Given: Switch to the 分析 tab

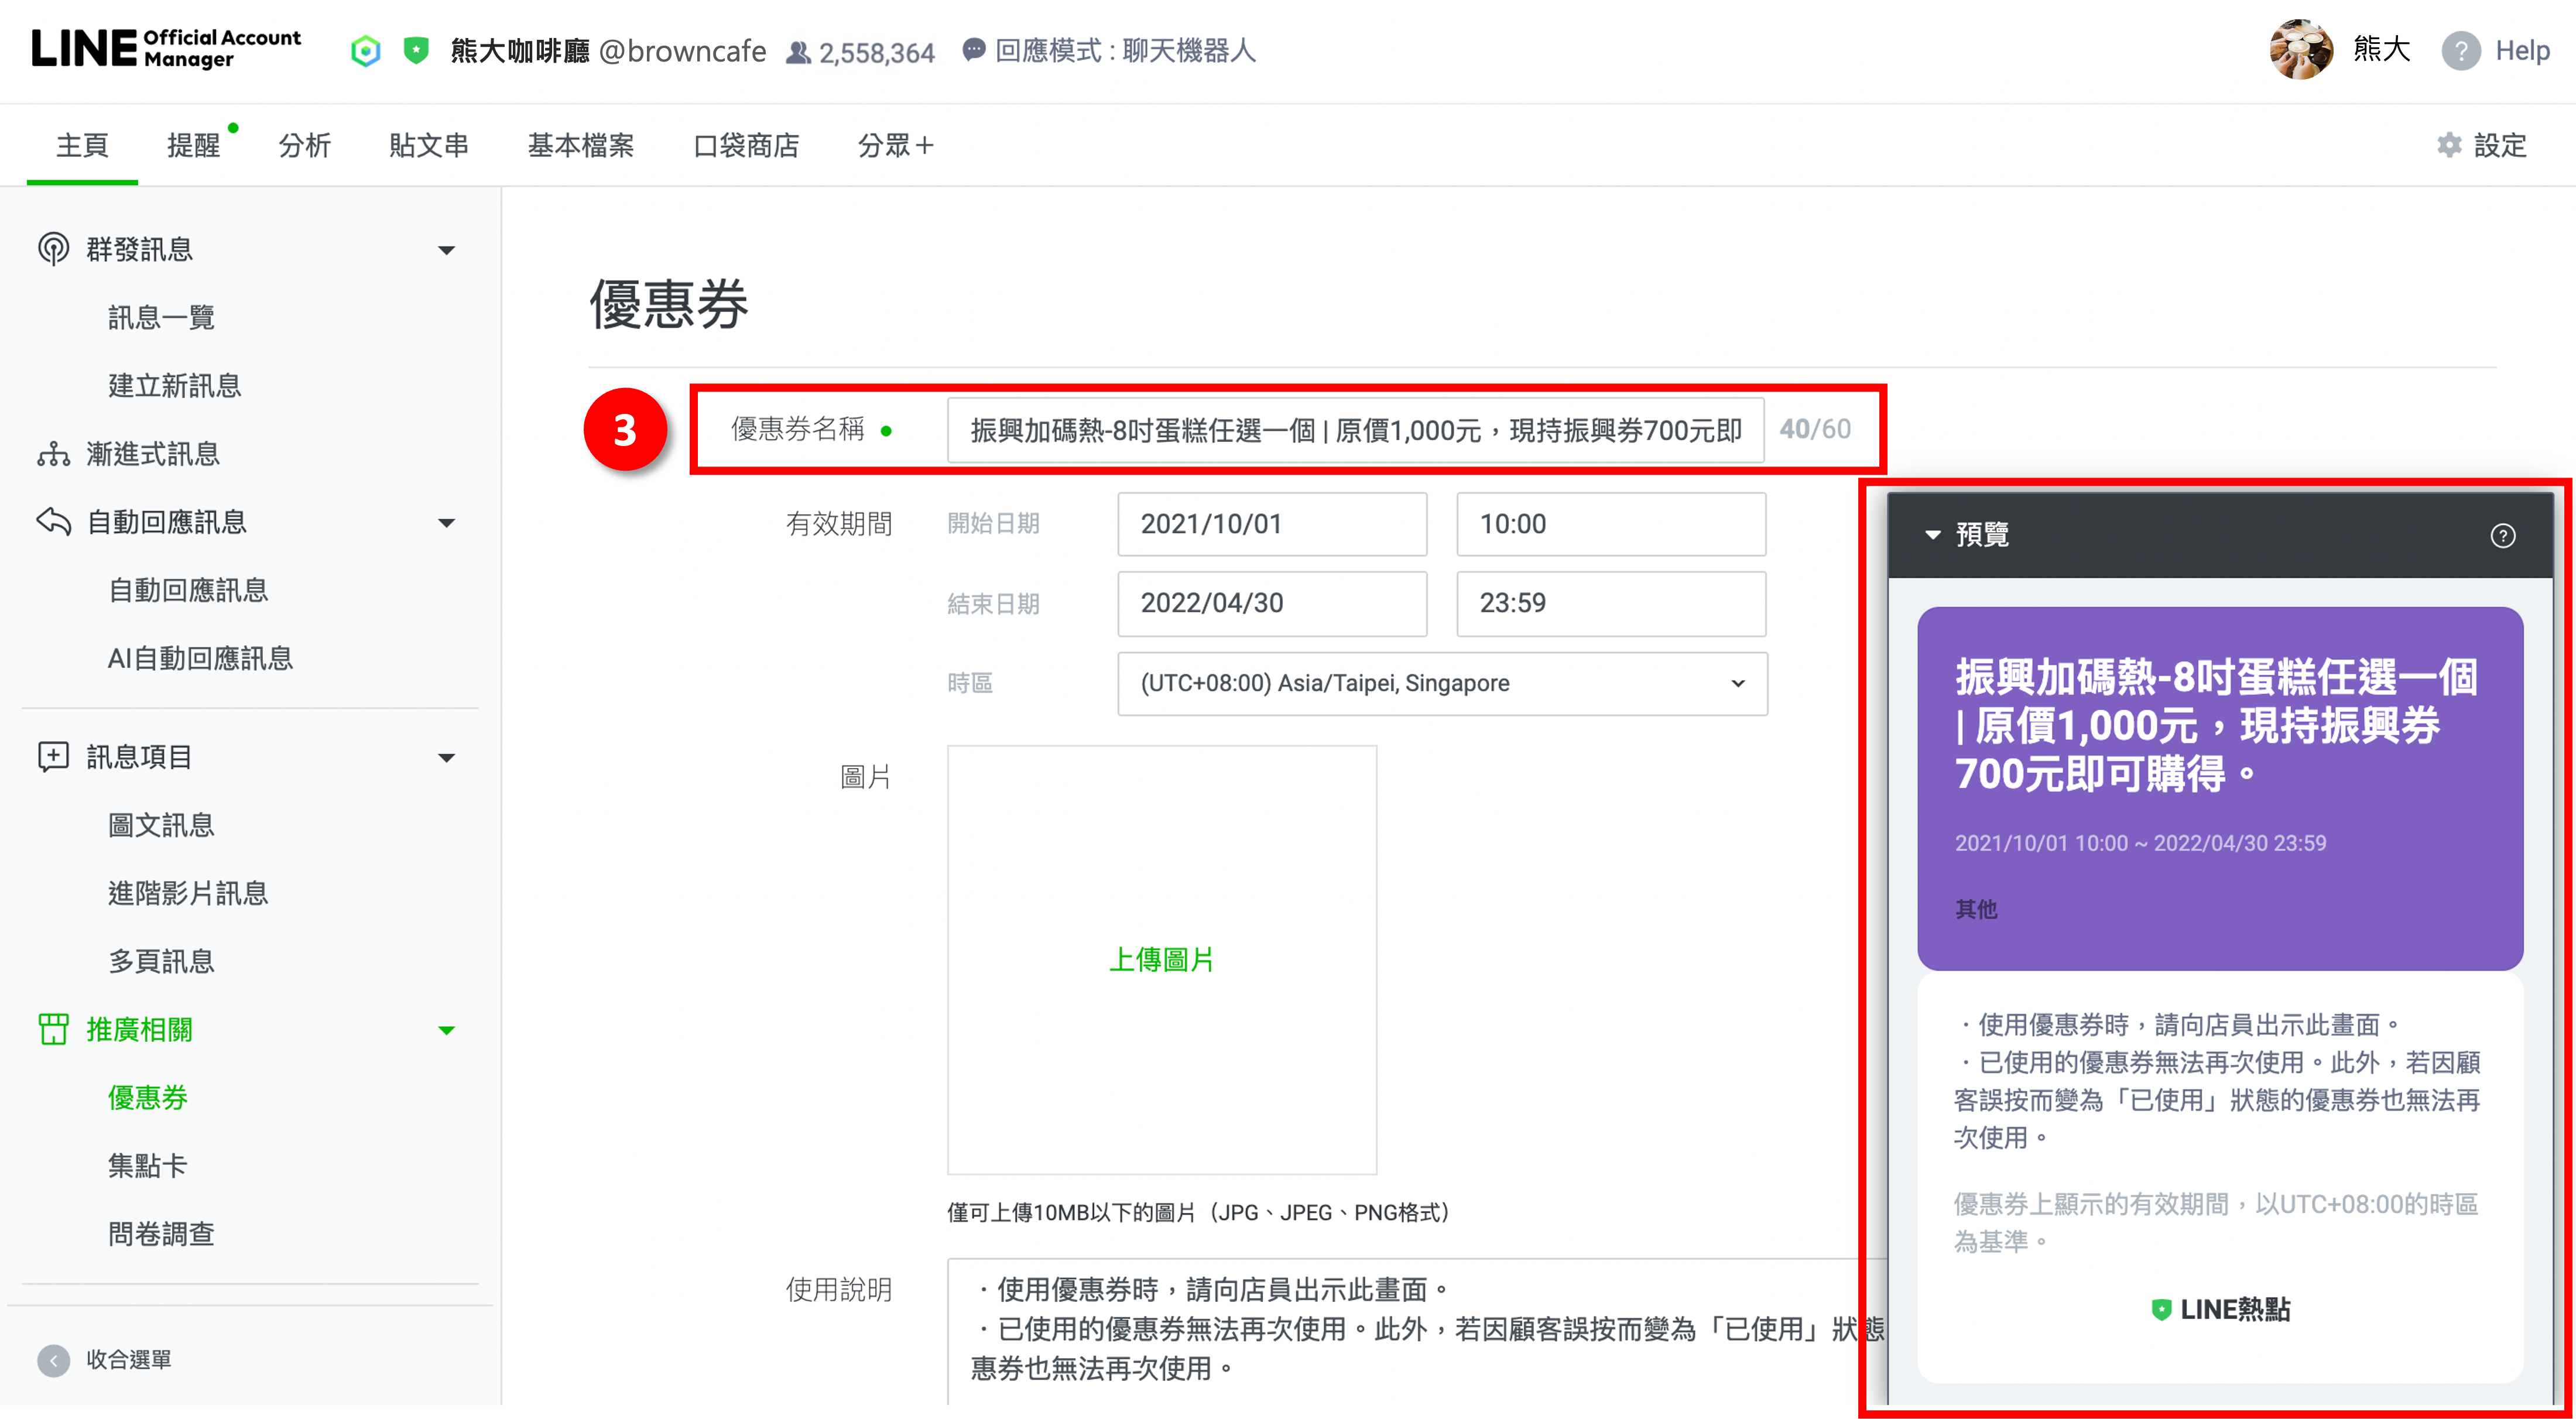Looking at the screenshot, I should 304,146.
